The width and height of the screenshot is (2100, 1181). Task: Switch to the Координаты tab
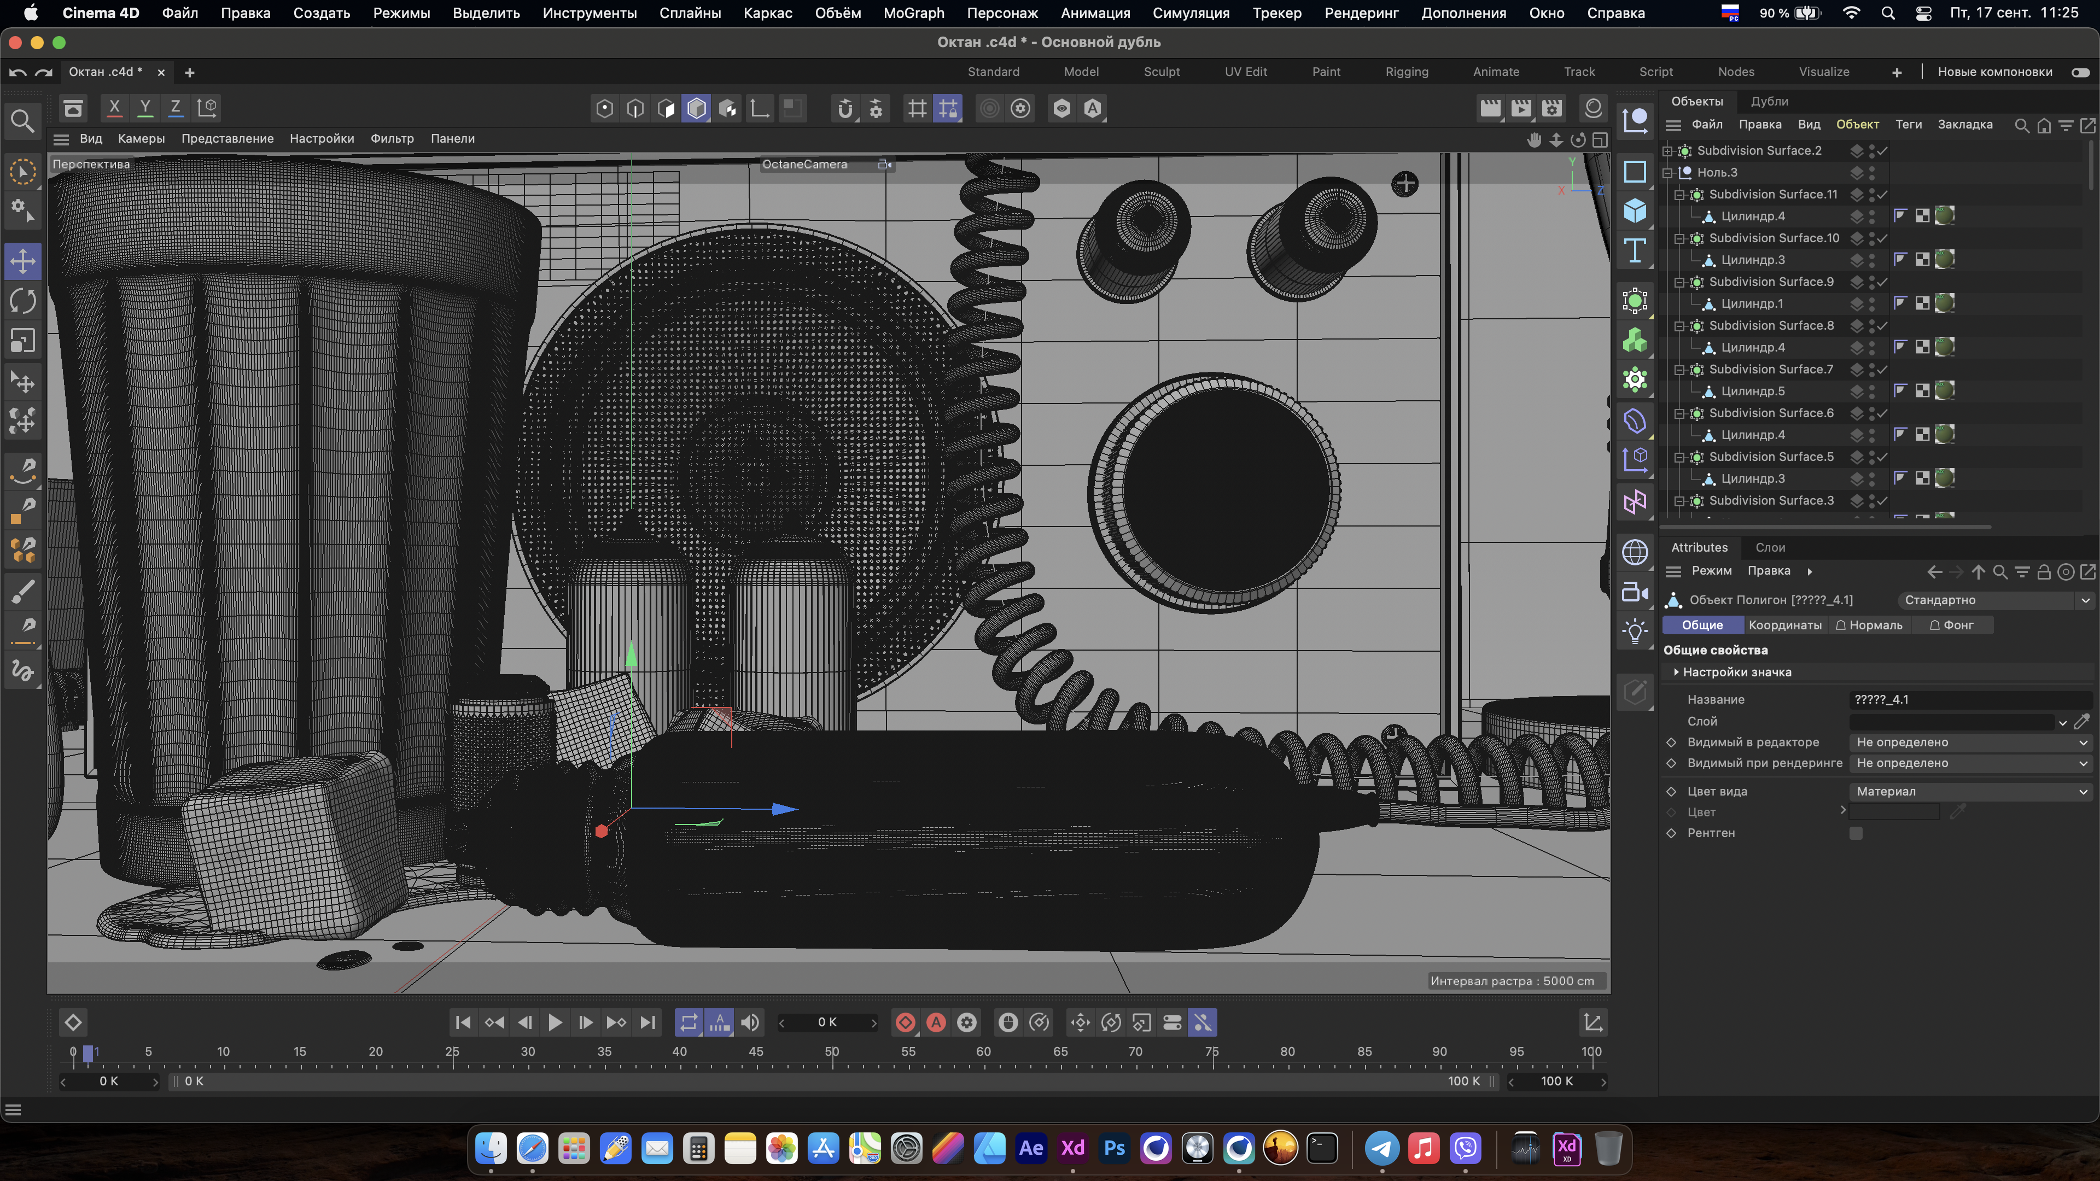pos(1784,625)
